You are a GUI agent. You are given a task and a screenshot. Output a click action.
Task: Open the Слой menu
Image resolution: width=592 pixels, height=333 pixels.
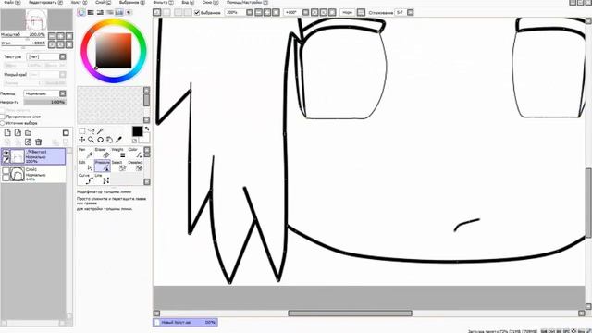click(x=103, y=2)
